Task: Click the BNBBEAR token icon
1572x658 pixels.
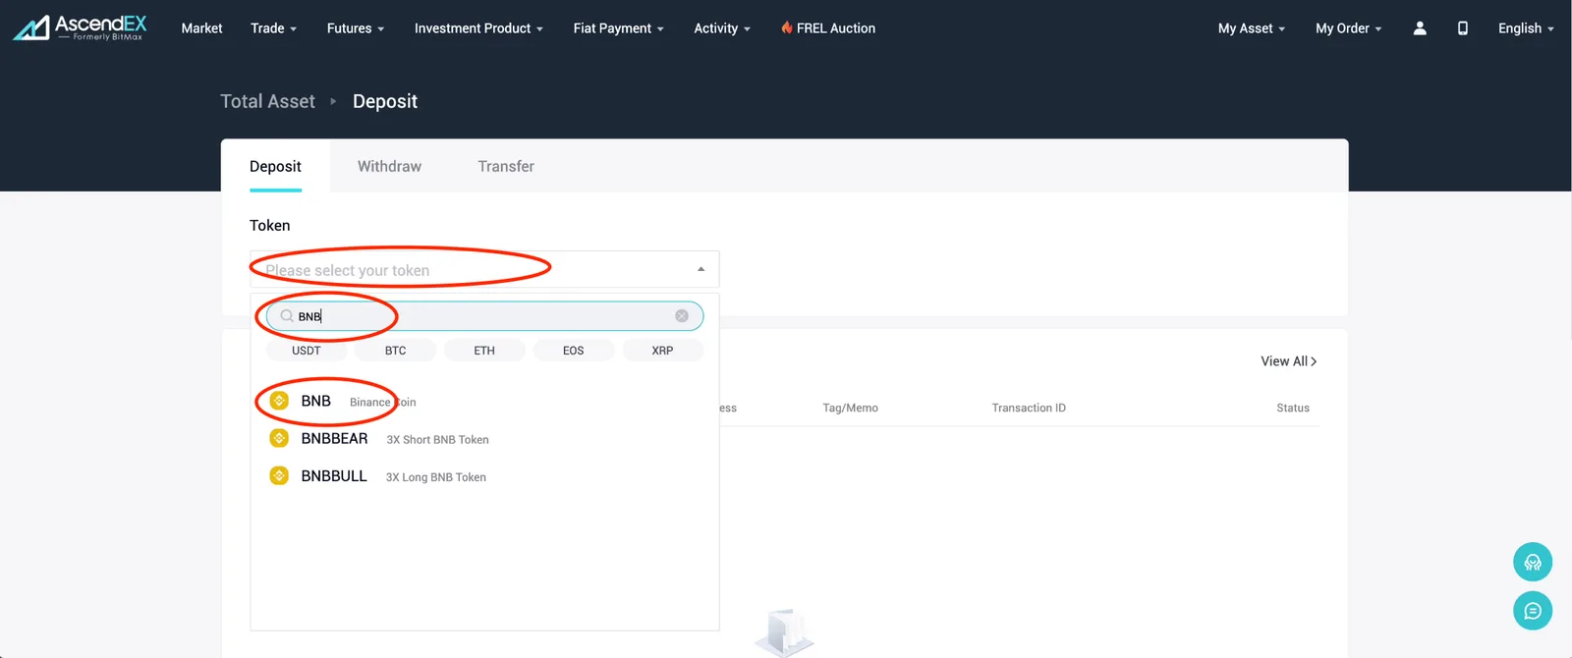Action: (x=279, y=438)
